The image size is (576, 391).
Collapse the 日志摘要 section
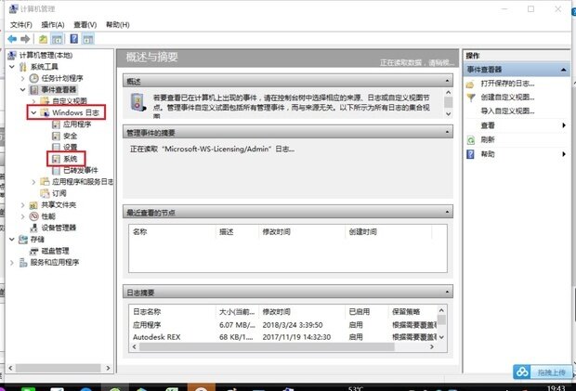(x=447, y=292)
